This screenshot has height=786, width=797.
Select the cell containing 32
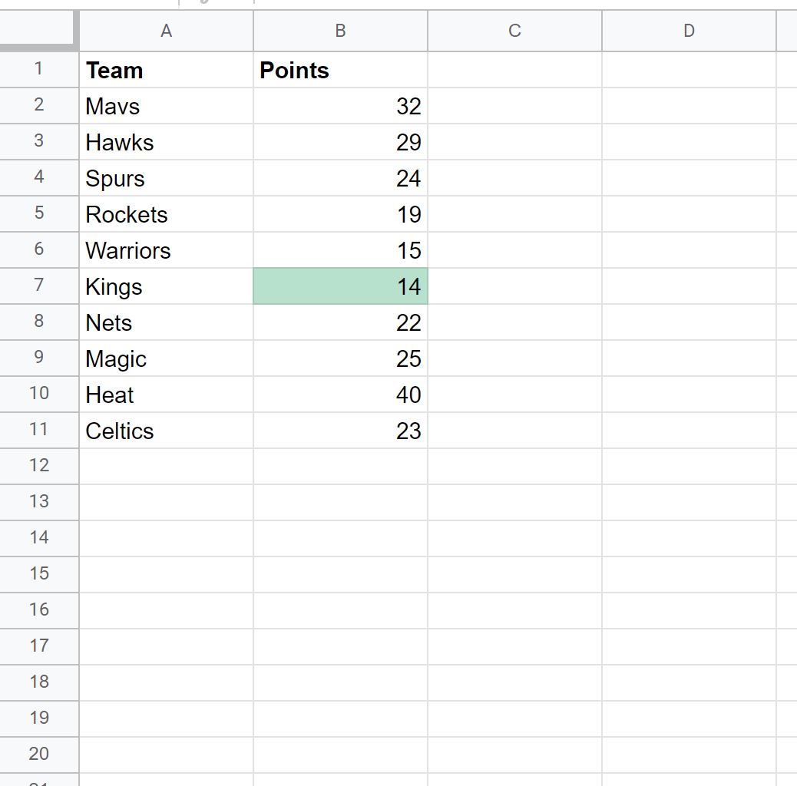click(x=341, y=106)
